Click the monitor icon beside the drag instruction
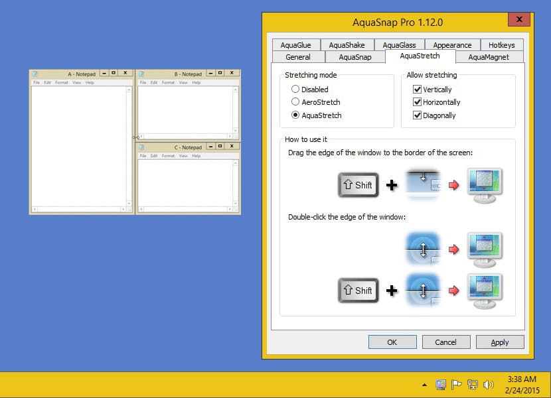Viewport: 551px width, 398px height. click(485, 186)
